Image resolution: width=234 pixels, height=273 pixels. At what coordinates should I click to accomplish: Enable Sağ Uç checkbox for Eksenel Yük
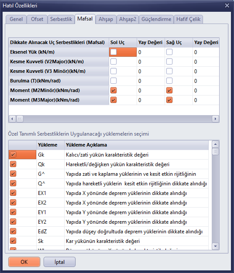(x=169, y=52)
